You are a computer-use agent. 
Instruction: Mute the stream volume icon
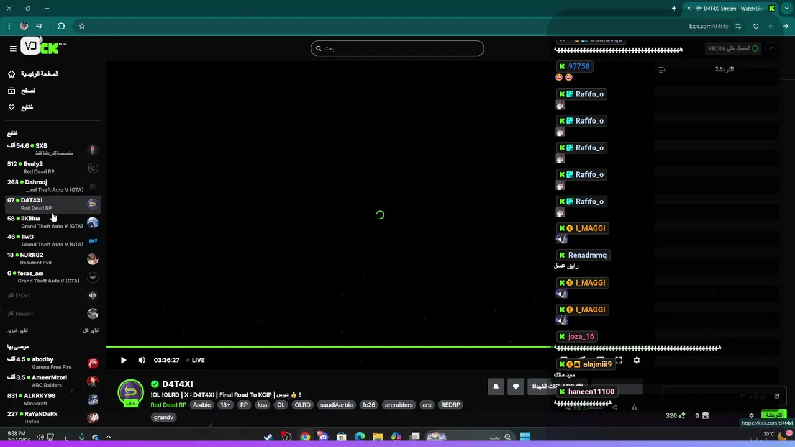click(x=142, y=360)
